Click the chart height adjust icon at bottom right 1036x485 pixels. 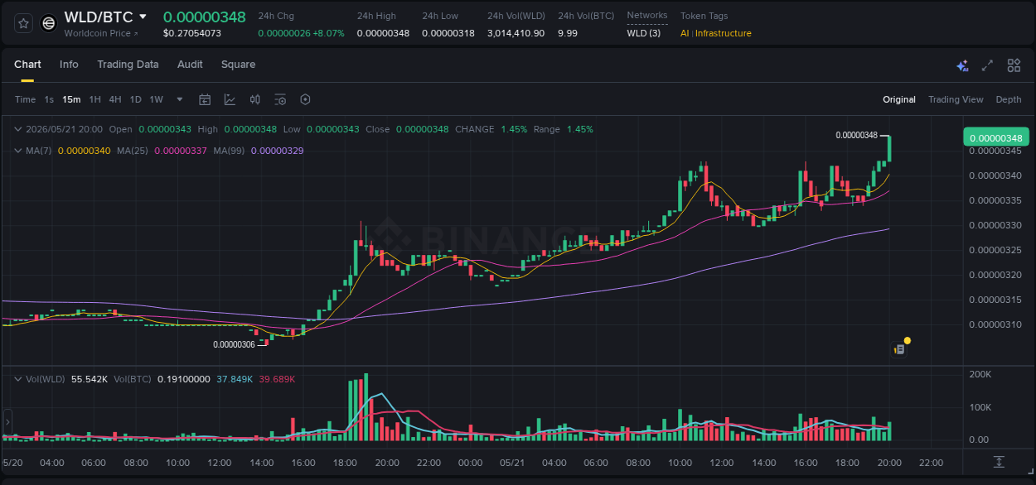pos(999,462)
